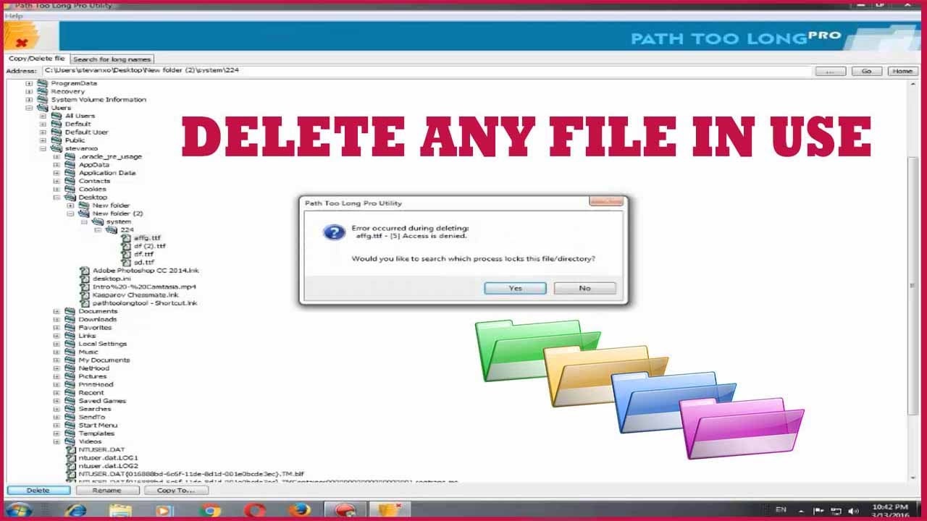
Task: Select the 'My Documents' folder name
Action: pyautogui.click(x=104, y=360)
